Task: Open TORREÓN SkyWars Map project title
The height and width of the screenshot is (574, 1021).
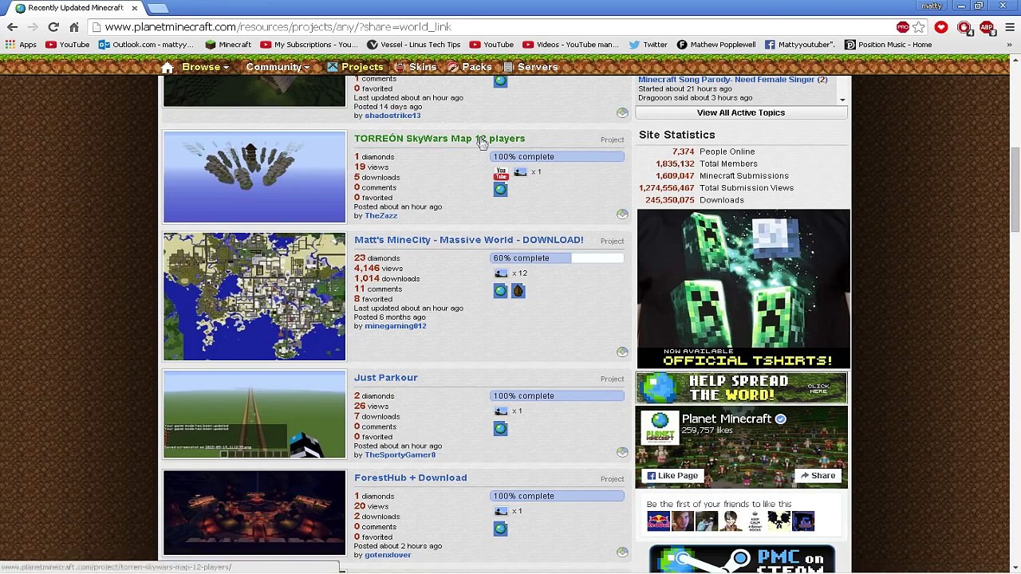Action: (x=440, y=139)
